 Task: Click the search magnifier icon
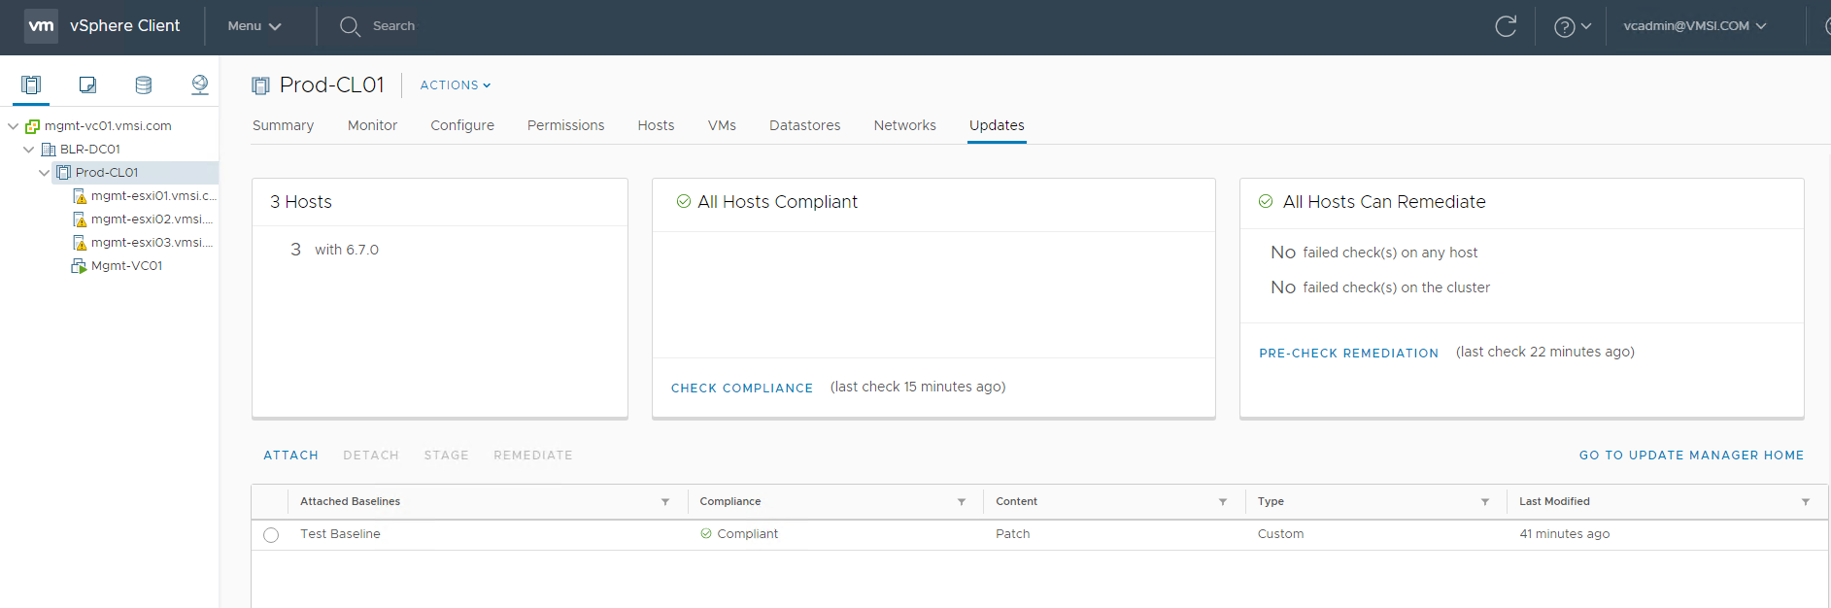(x=350, y=26)
